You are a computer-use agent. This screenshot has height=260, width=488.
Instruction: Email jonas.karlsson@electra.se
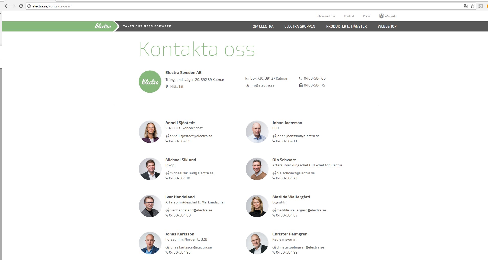pyautogui.click(x=191, y=247)
